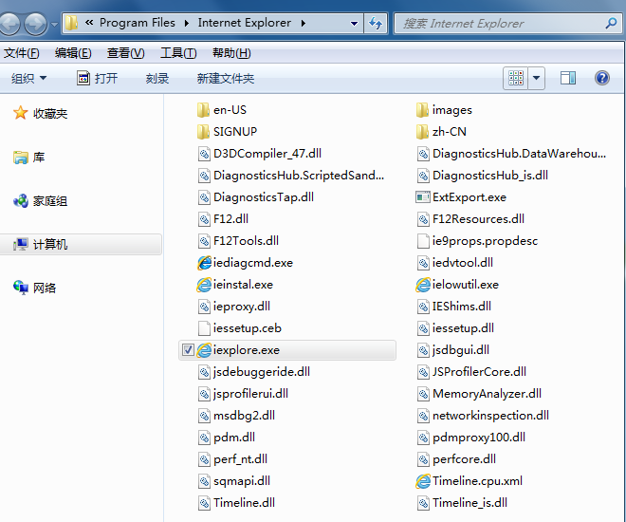Click the iexplore.exe Internet Explorer icon
626x522 pixels.
[204, 350]
